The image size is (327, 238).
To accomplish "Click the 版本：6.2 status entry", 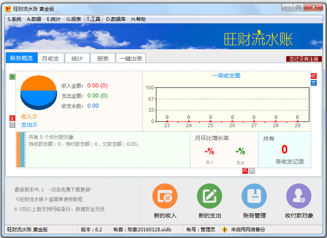I will [x=92, y=229].
